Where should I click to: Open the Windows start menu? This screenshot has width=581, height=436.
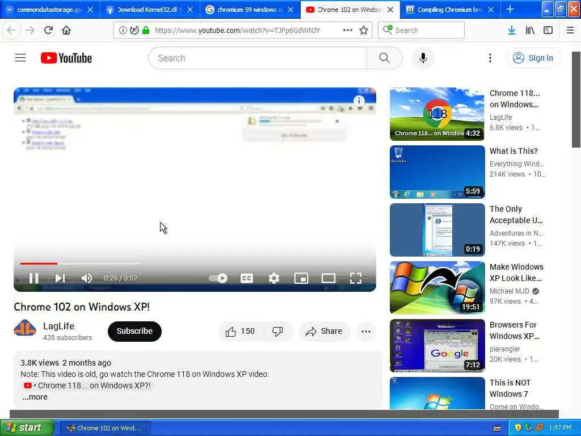click(27, 427)
